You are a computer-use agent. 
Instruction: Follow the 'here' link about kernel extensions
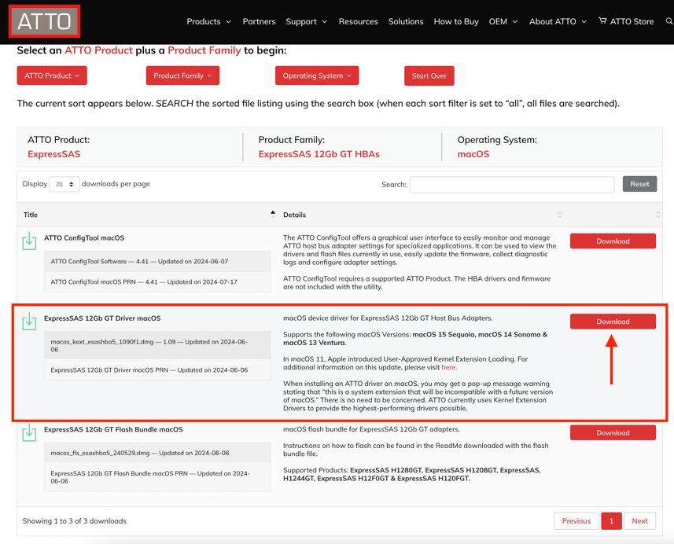click(448, 367)
